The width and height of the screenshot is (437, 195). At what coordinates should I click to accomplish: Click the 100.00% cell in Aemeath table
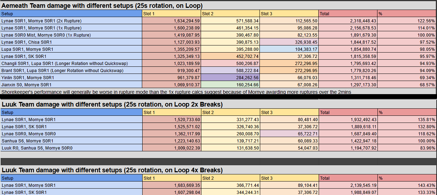pyautogui.click(x=407, y=35)
